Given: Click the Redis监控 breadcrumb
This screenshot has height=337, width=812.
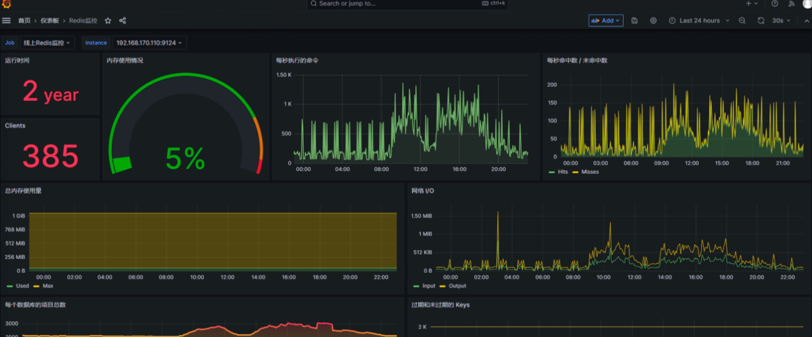Looking at the screenshot, I should (x=83, y=21).
